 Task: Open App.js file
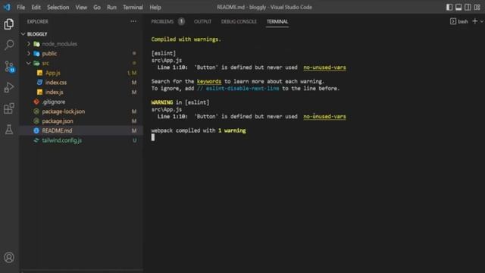[x=82, y=73]
